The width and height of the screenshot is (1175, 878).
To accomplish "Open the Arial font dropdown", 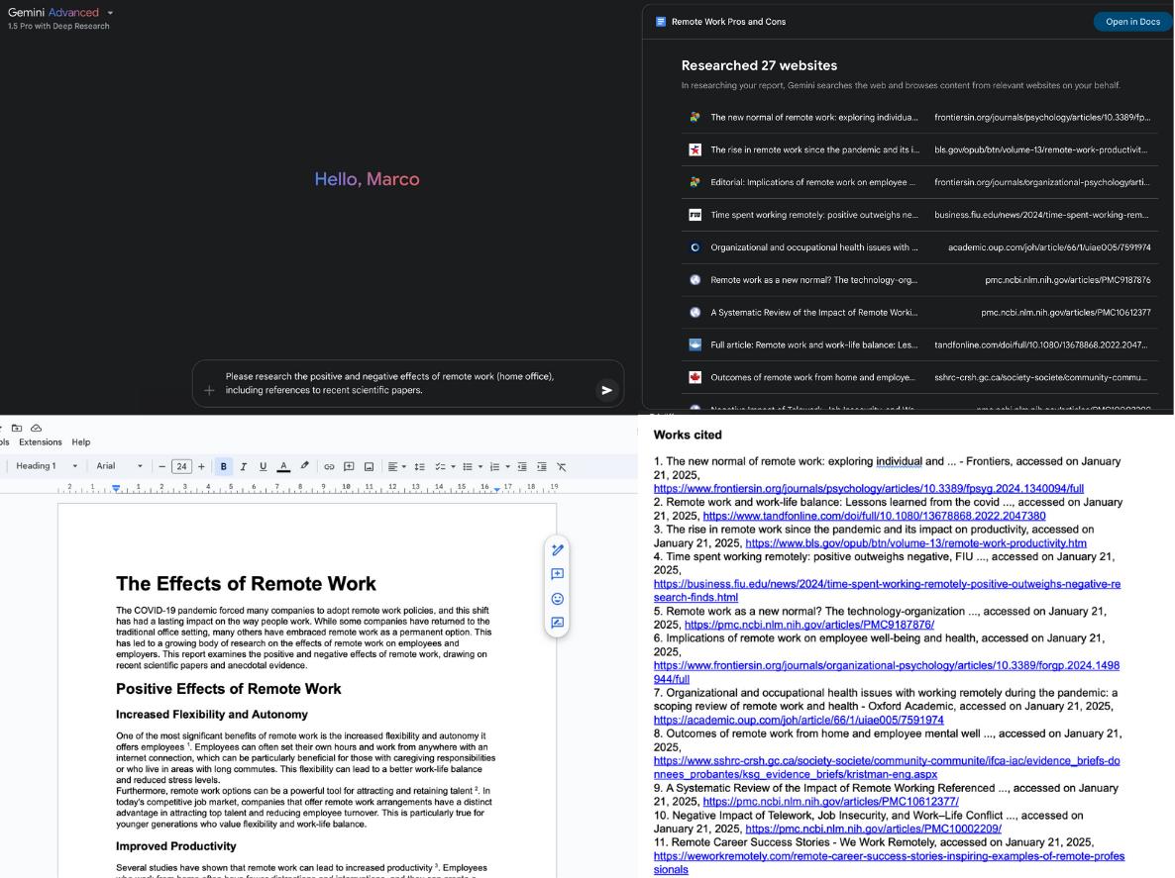I will tap(119, 466).
